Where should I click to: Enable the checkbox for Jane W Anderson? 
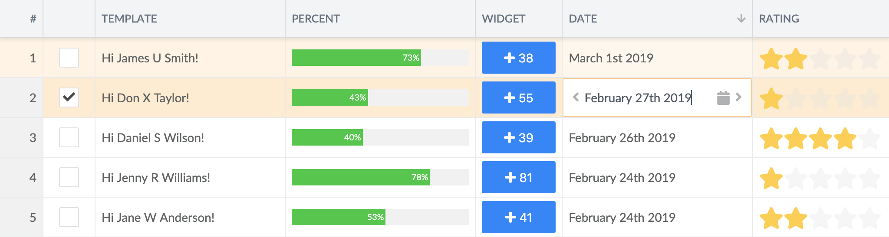tap(69, 218)
